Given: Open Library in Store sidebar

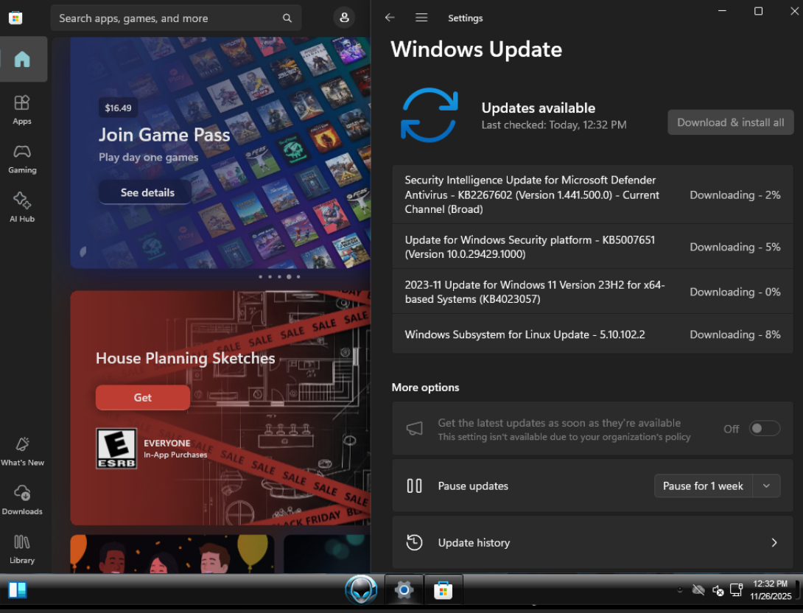Looking at the screenshot, I should (22, 549).
